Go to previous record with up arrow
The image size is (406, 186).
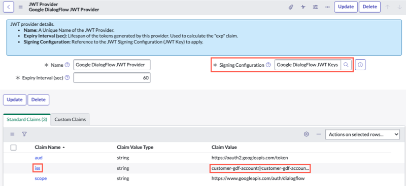(388, 7)
